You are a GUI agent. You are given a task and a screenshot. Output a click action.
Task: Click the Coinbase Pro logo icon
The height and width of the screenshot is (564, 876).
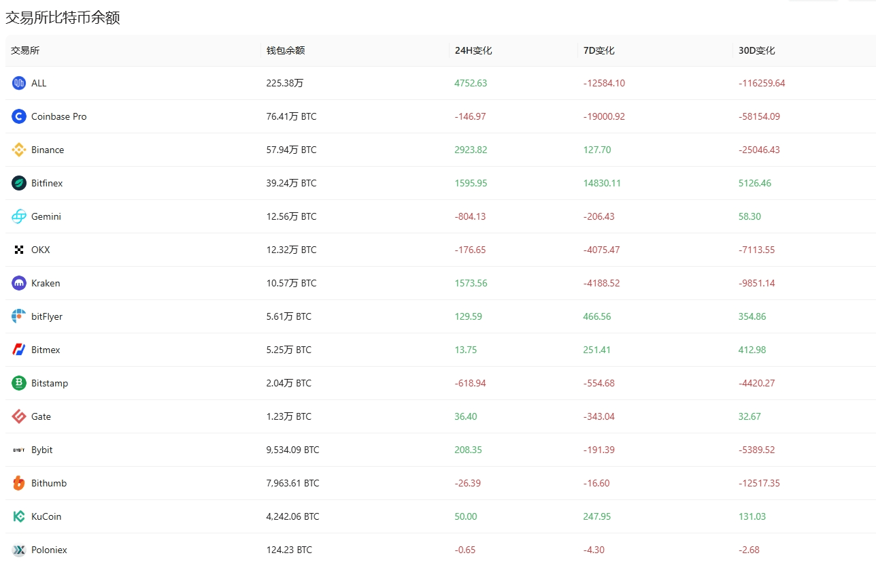pyautogui.click(x=19, y=116)
